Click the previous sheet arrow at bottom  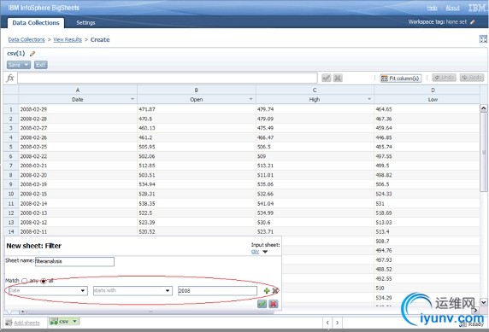[327, 323]
